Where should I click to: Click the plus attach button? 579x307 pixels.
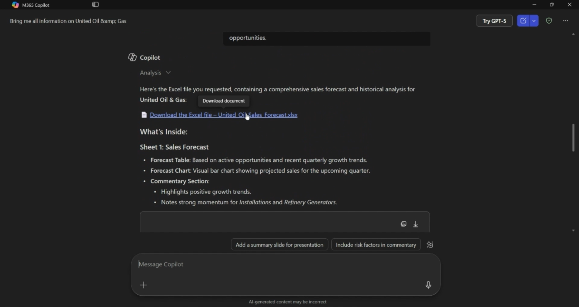click(x=144, y=285)
